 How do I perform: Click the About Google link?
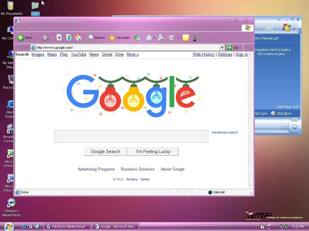point(173,169)
